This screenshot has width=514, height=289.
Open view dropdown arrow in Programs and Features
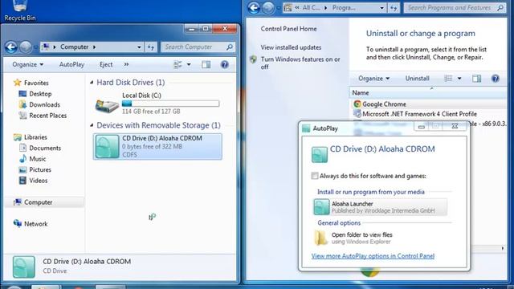pos(459,79)
